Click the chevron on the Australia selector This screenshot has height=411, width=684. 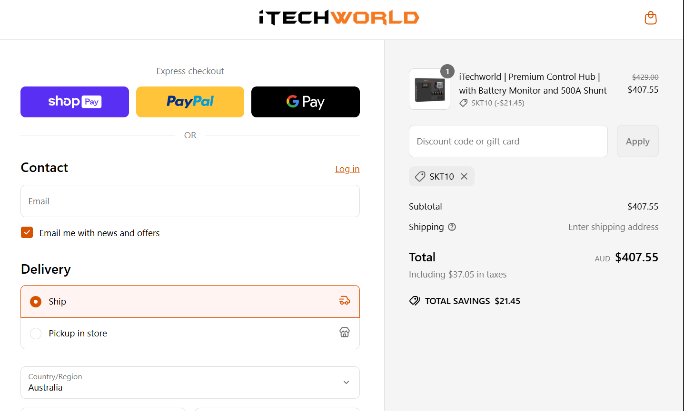346,382
